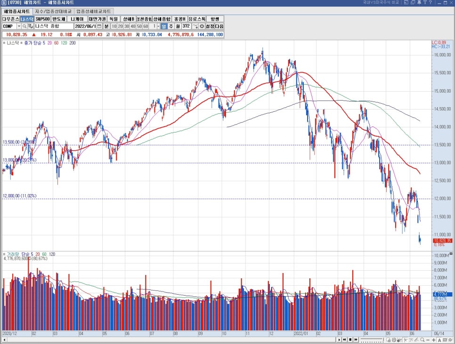Switch chart to 분 minute period
The width and height of the screenshot is (455, 344).
pos(106,26)
